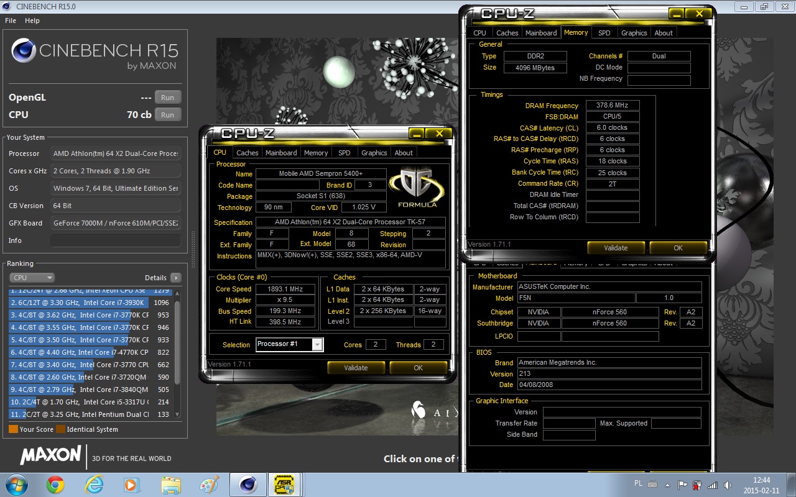The height and width of the screenshot is (497, 796).
Task: Minimize the CPU-Z Memory window
Action: pyautogui.click(x=676, y=13)
